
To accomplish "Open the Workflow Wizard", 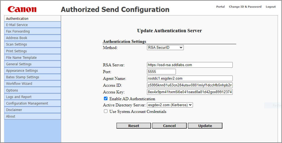I will point(32,84).
